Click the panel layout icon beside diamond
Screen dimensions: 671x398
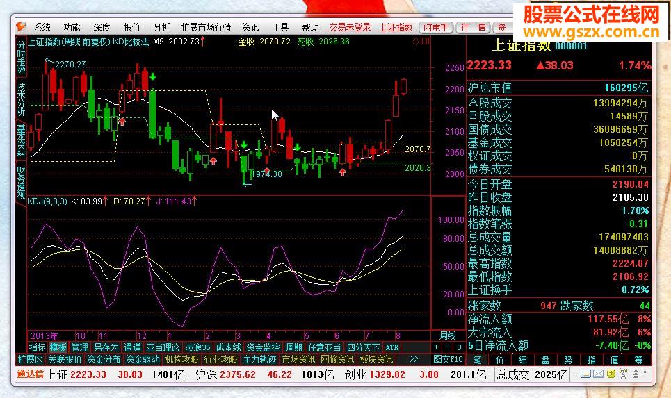[x=426, y=41]
